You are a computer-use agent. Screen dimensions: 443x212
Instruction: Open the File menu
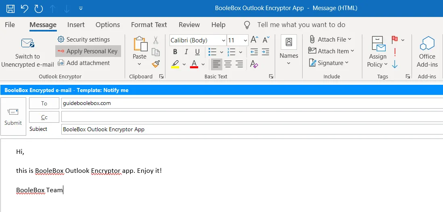10,25
